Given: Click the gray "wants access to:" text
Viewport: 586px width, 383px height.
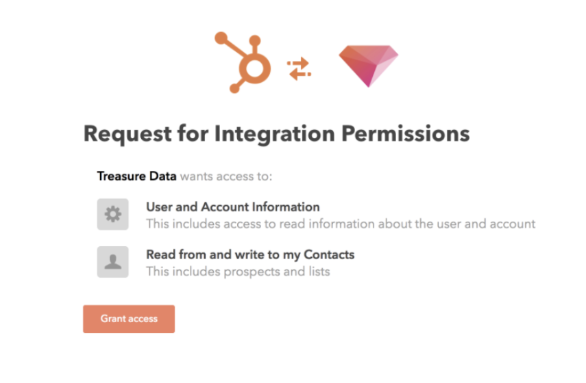Looking at the screenshot, I should pos(226,176).
